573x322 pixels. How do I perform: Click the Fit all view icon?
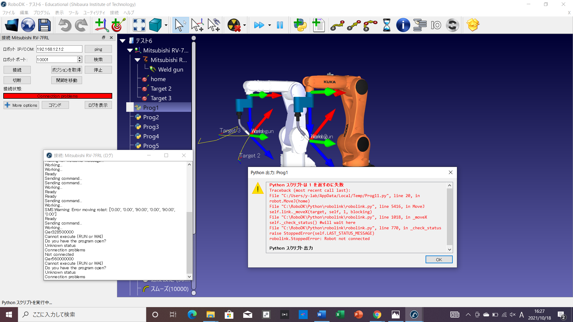point(139,25)
